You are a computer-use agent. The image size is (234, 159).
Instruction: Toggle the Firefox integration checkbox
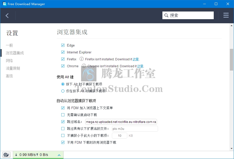click(x=63, y=59)
